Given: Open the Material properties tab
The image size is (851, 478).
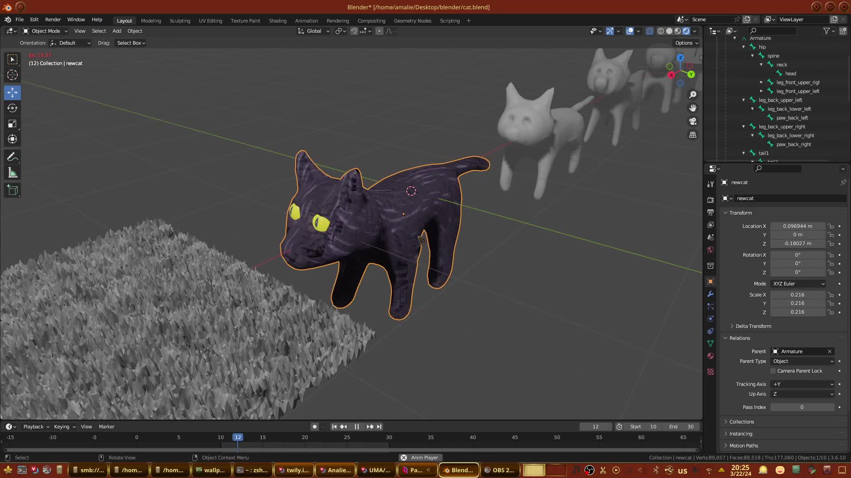Looking at the screenshot, I should pyautogui.click(x=710, y=356).
